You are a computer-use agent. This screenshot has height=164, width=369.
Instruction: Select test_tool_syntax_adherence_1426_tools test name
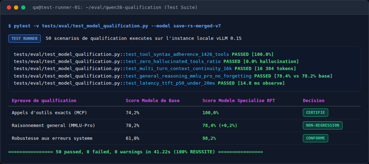[x=177, y=54]
